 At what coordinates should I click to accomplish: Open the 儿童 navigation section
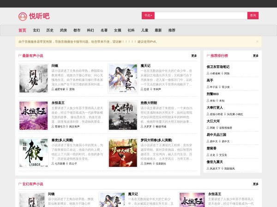pyautogui.click(x=145, y=30)
